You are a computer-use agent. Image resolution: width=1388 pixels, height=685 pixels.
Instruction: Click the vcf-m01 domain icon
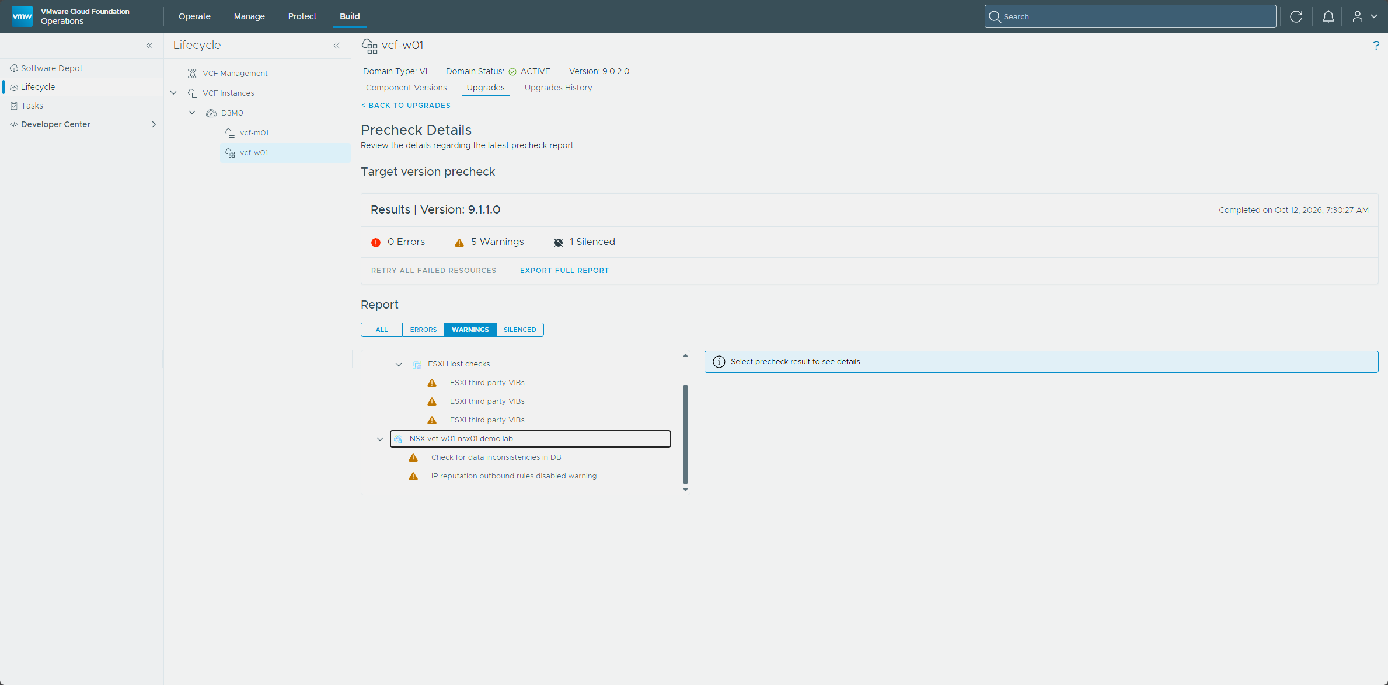[x=230, y=132]
